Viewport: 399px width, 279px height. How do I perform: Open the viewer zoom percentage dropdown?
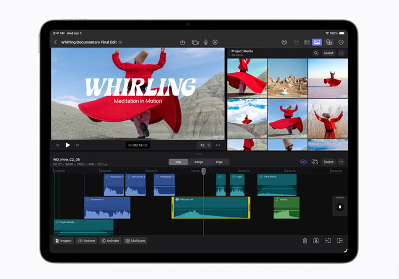(x=205, y=145)
